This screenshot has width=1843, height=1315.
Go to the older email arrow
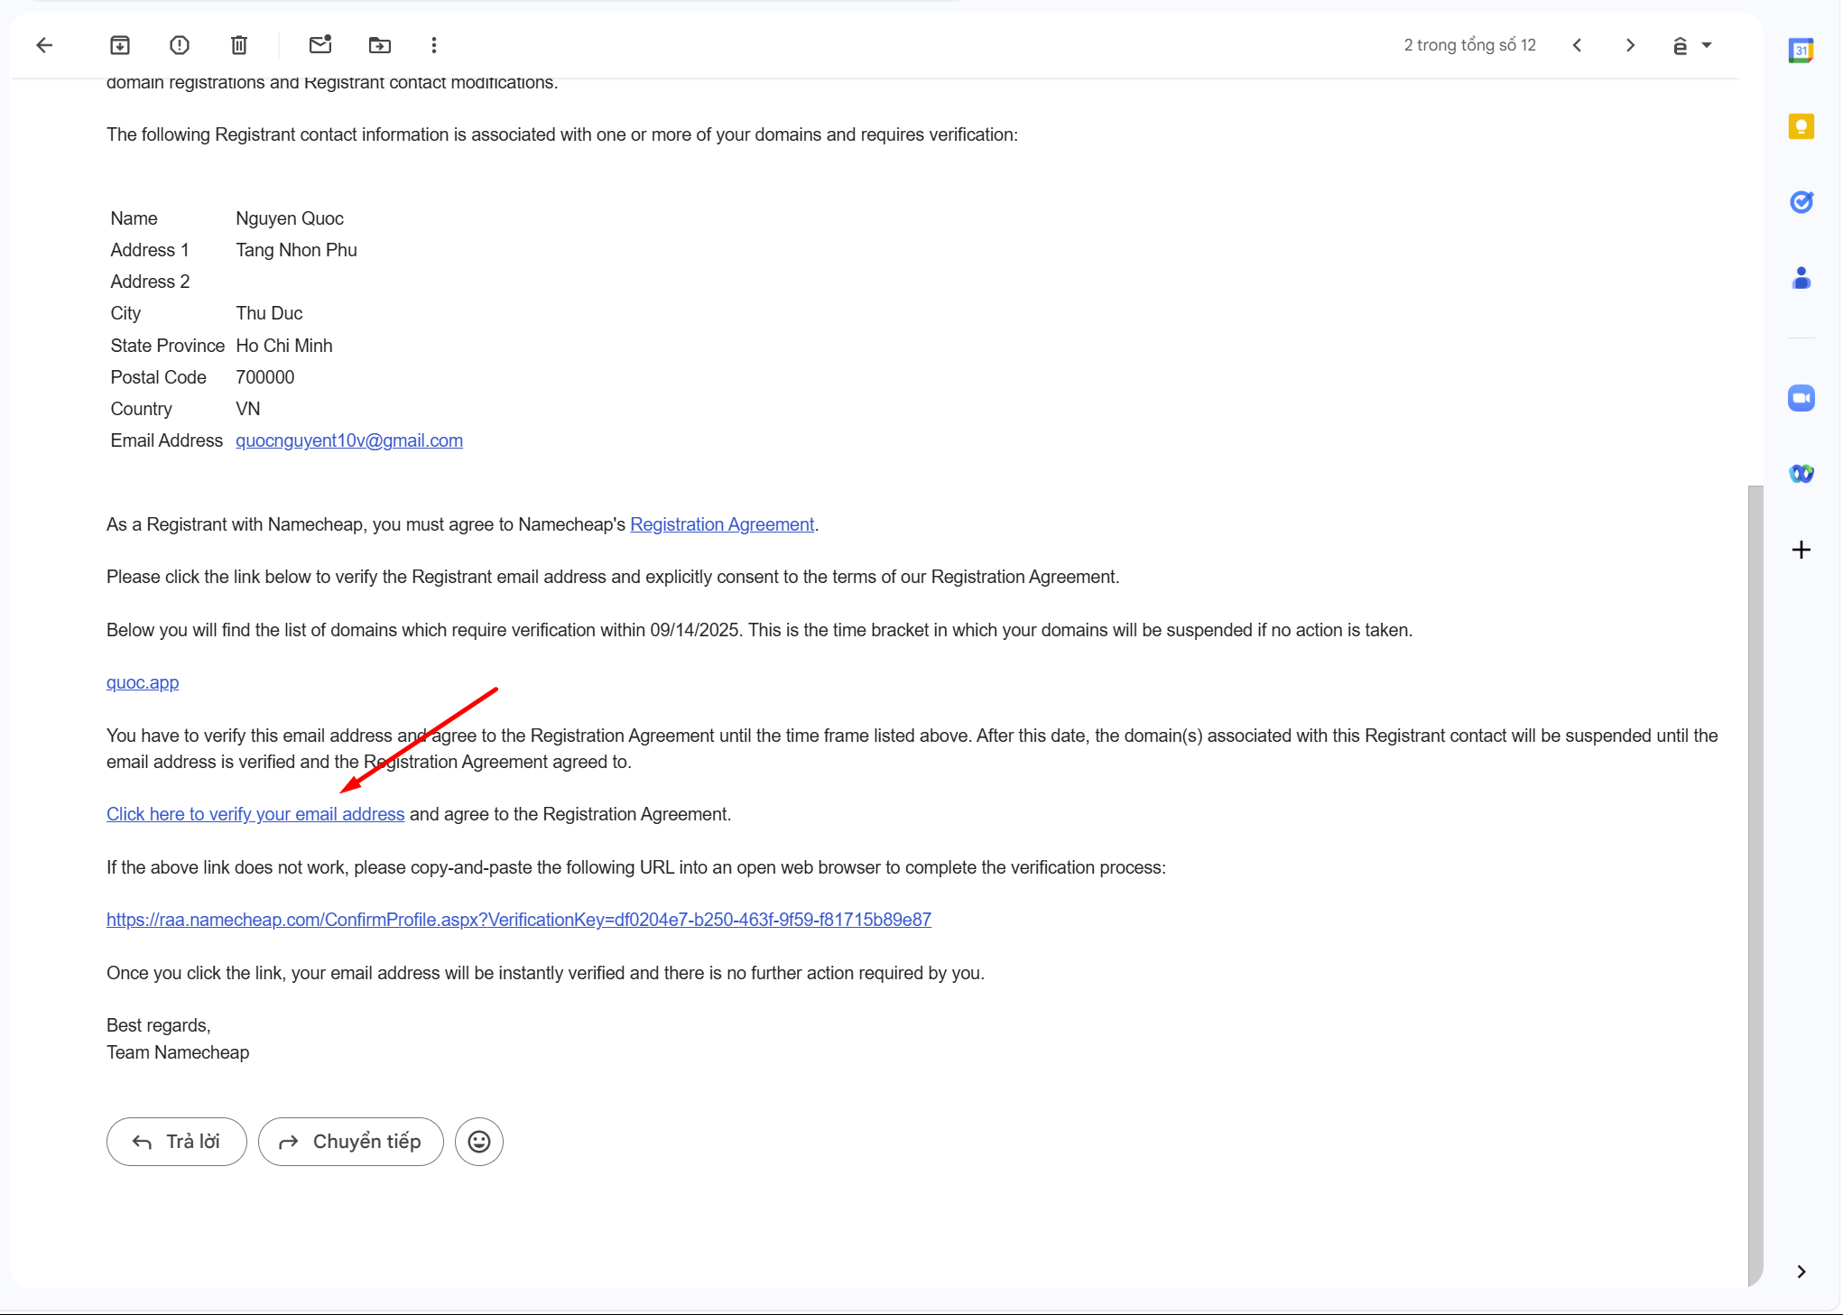click(1630, 45)
